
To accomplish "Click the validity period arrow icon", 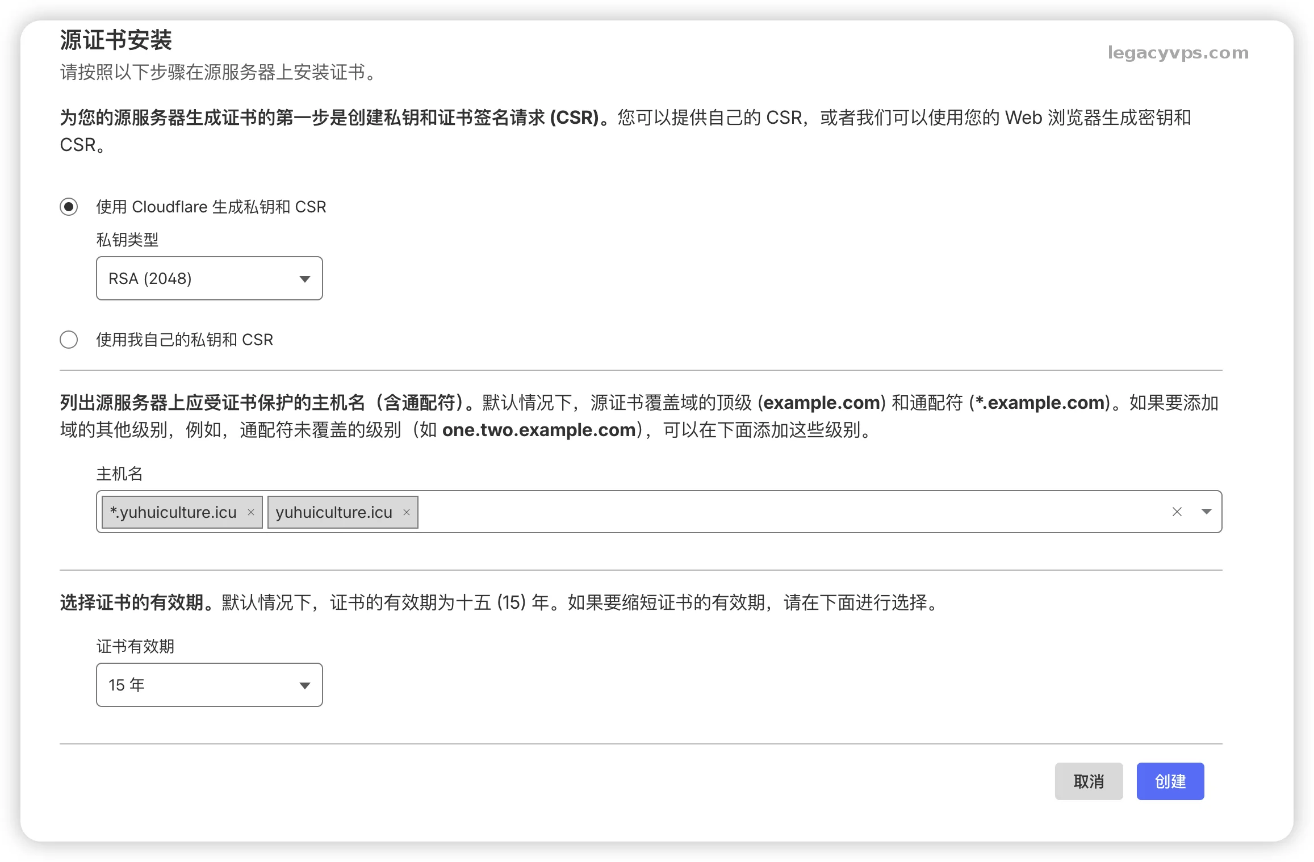I will (x=305, y=685).
